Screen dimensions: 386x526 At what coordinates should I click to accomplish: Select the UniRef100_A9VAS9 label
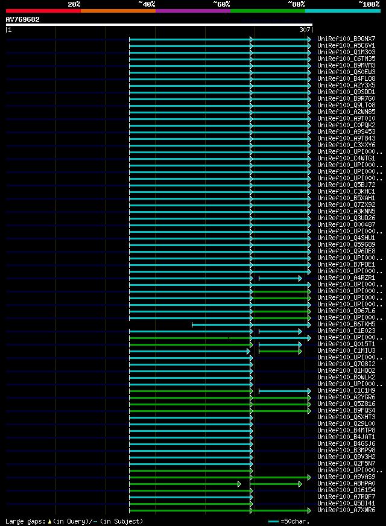point(346,477)
